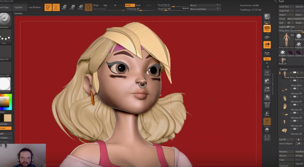Toggle the Qxyz rotation mode
This screenshot has height=167, width=304.
click(267, 59)
